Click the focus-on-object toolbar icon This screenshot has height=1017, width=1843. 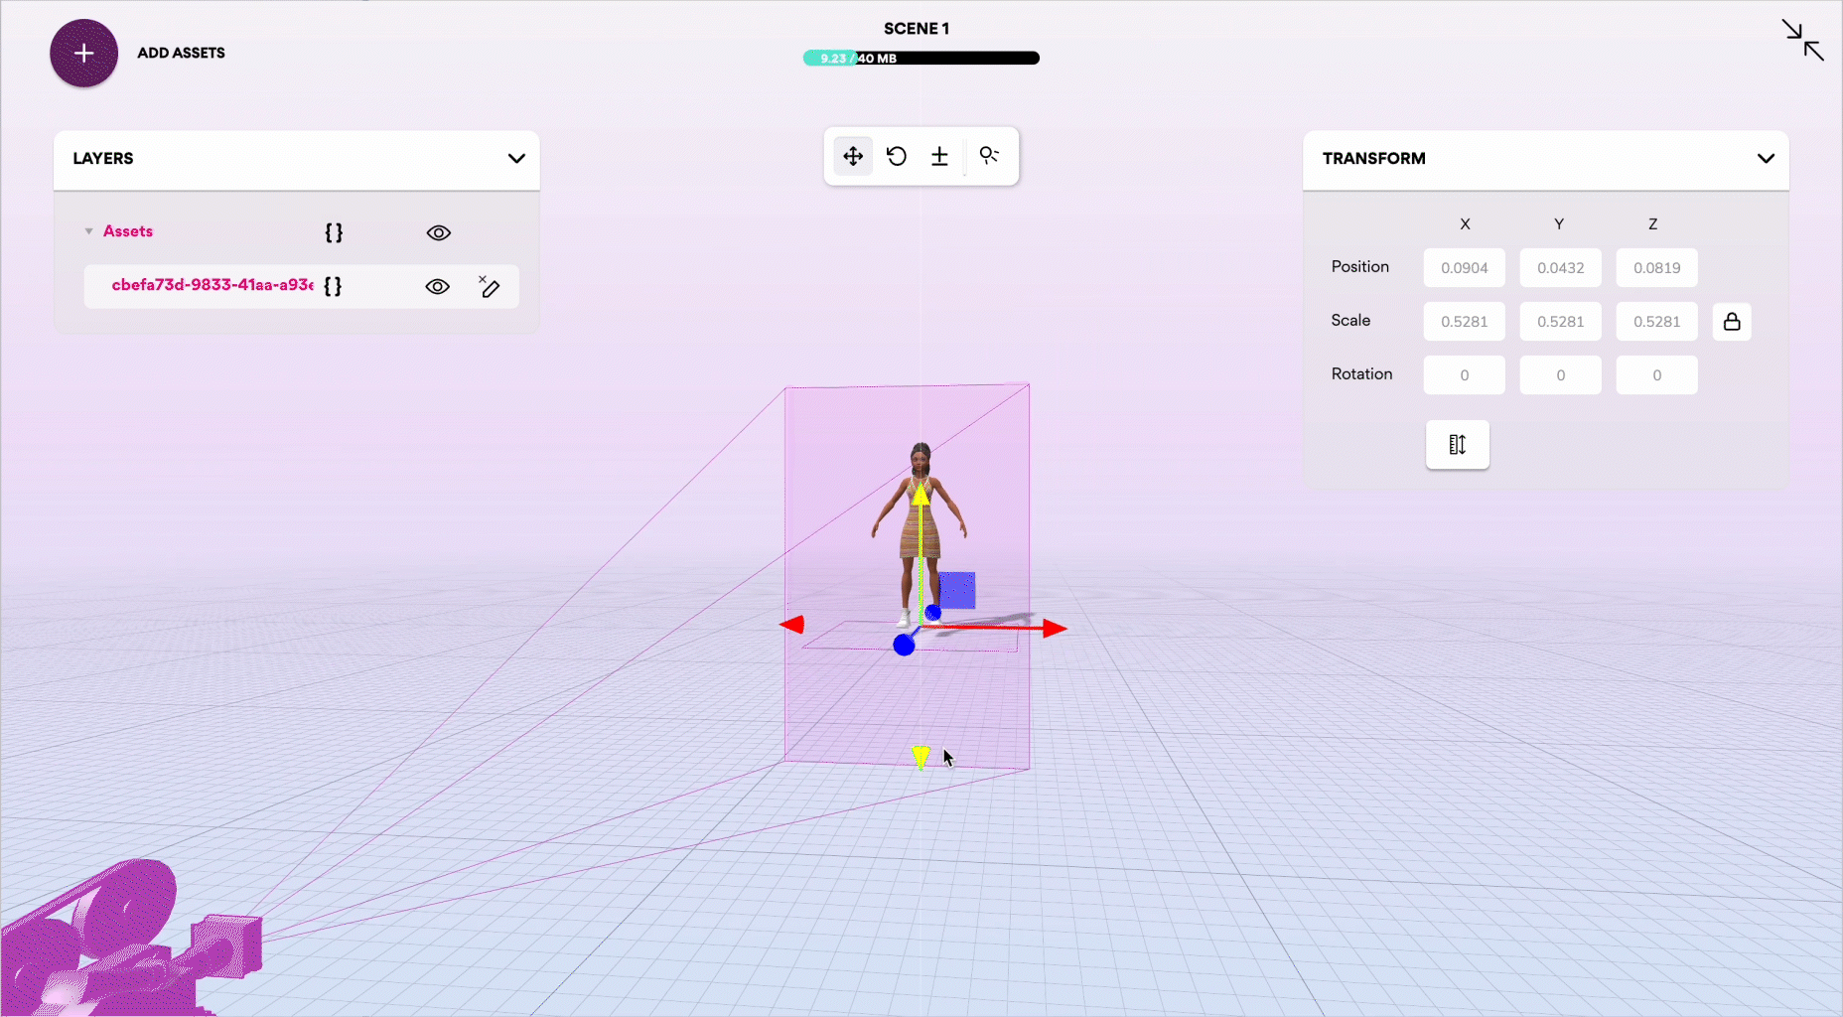click(989, 156)
